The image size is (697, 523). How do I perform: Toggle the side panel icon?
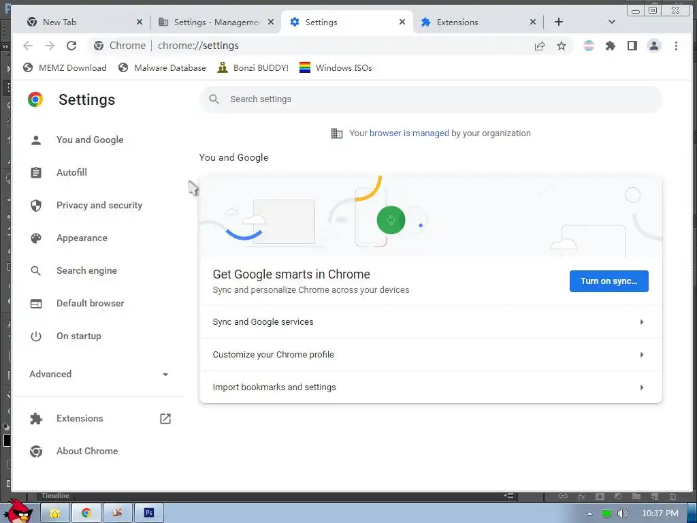click(x=632, y=46)
